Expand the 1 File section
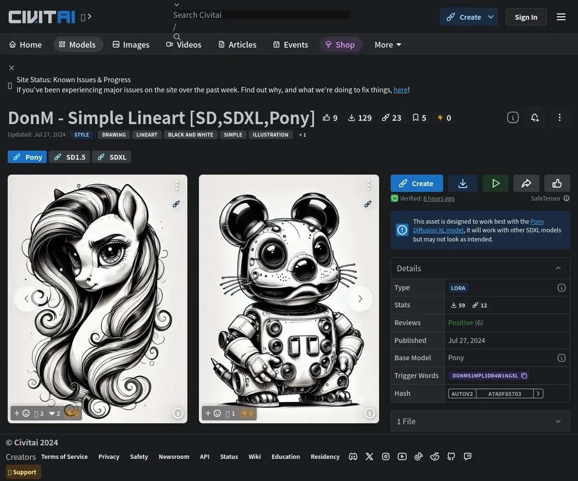The height and width of the screenshot is (481, 578). click(x=480, y=421)
